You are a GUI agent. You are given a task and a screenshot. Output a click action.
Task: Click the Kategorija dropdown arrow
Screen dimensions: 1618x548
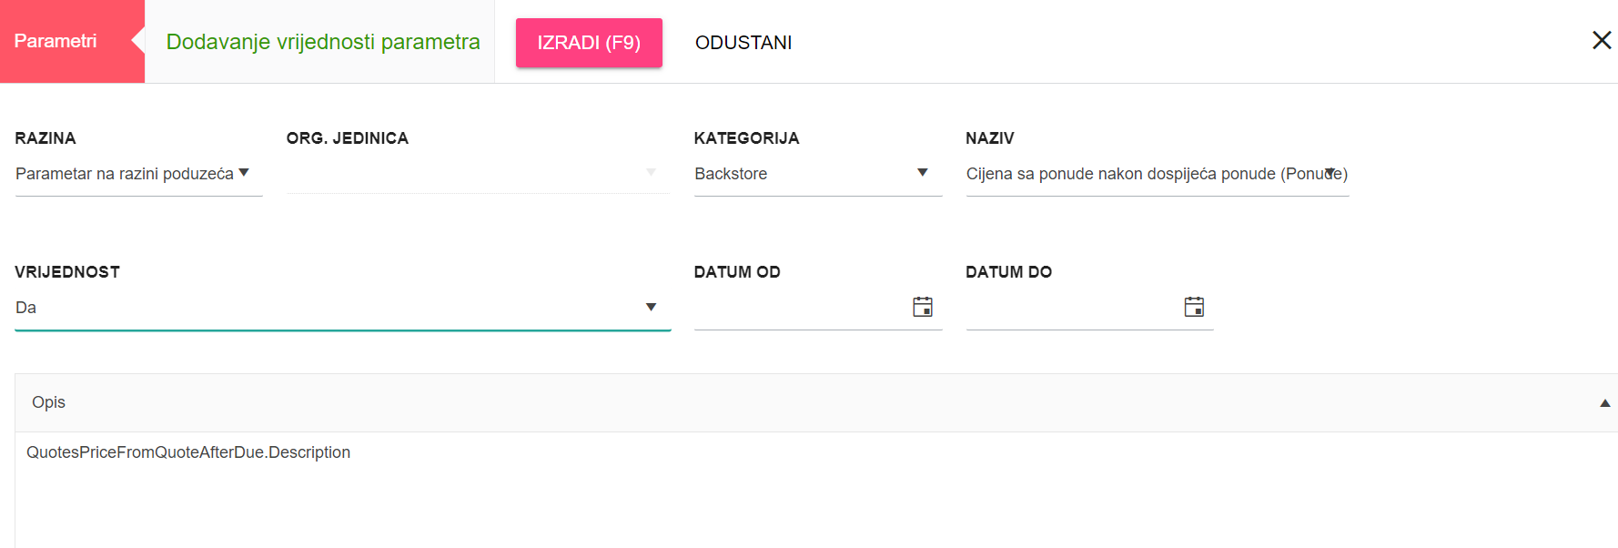coord(922,173)
